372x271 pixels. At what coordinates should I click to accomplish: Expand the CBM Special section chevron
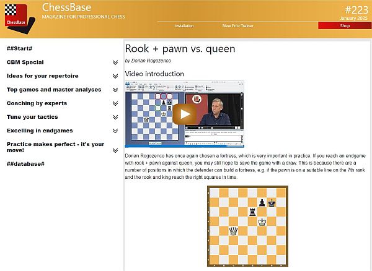point(115,62)
